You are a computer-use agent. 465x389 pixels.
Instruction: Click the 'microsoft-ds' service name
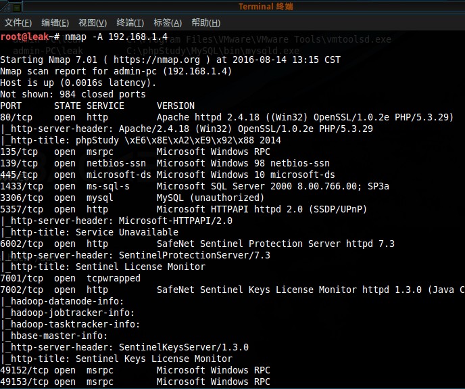[119, 175]
